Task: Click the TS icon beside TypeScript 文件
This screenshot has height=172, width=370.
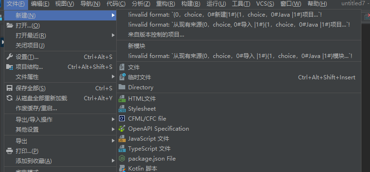Action: tap(122, 149)
